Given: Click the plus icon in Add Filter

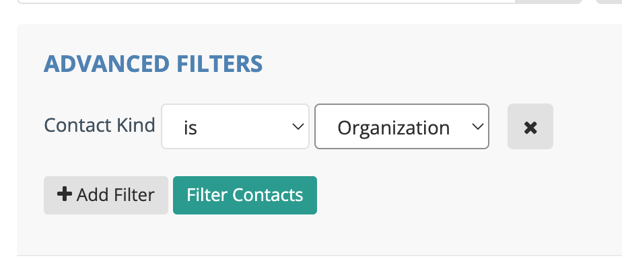Looking at the screenshot, I should [x=65, y=195].
